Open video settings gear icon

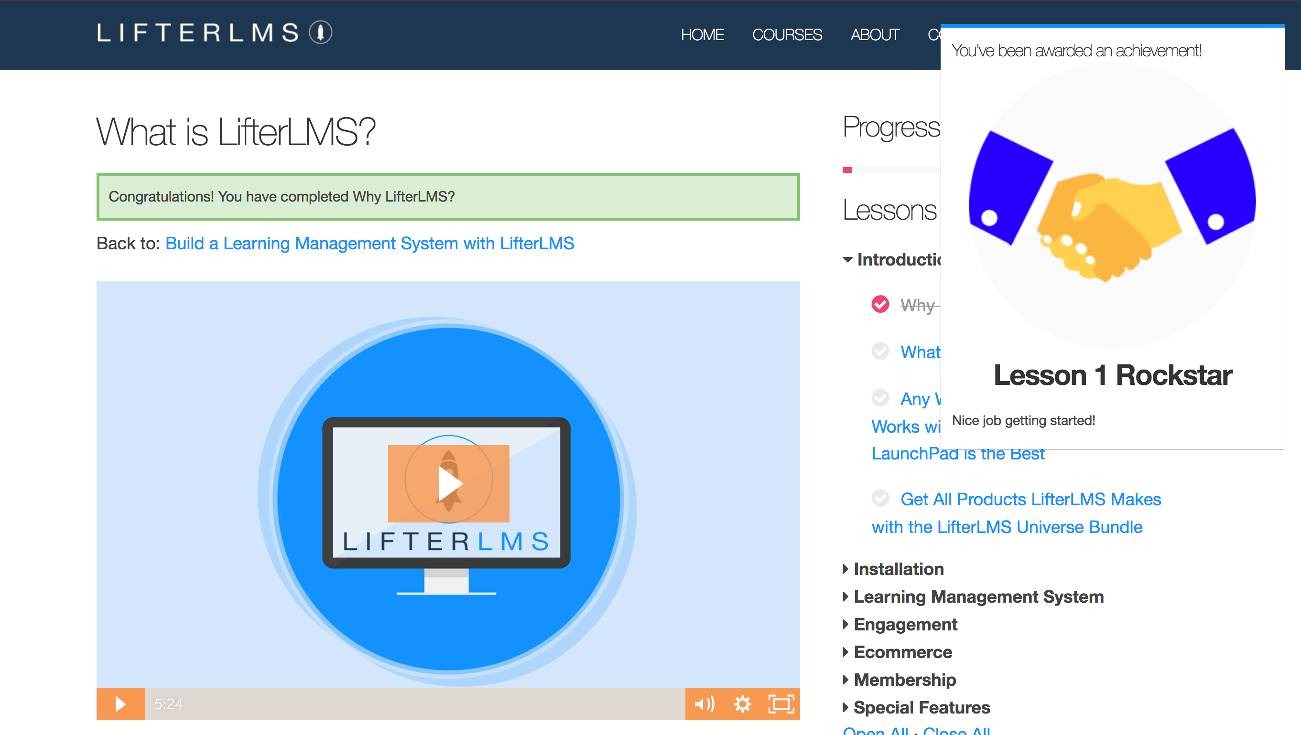click(x=742, y=703)
